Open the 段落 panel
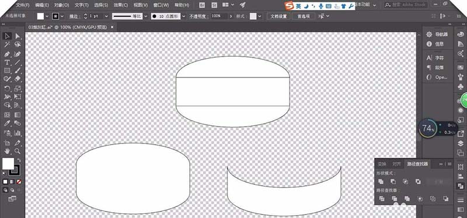This screenshot has height=218, width=467. tap(435, 68)
